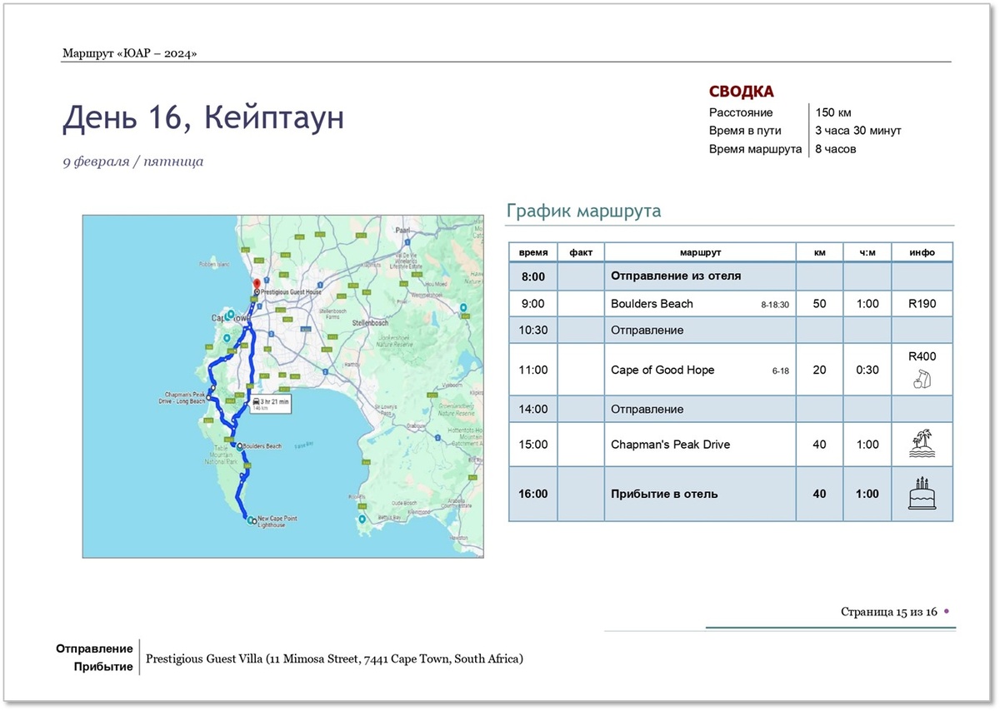Click the False Bay label on the map
The image size is (1000, 711).
pyautogui.click(x=303, y=445)
